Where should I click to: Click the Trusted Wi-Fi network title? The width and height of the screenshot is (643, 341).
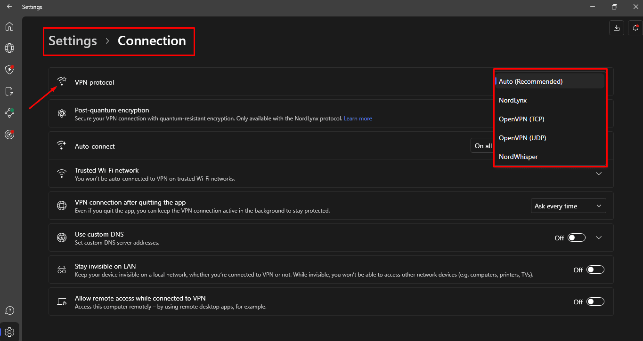point(107,170)
